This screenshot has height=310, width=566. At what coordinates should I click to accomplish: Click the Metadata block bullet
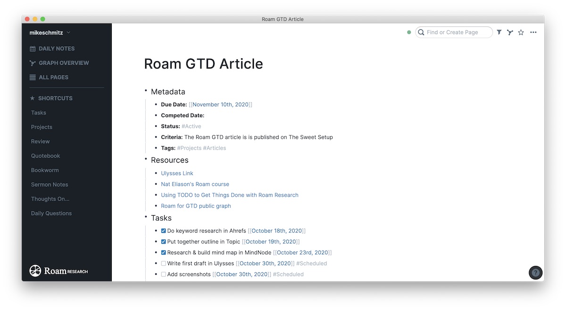point(146,90)
